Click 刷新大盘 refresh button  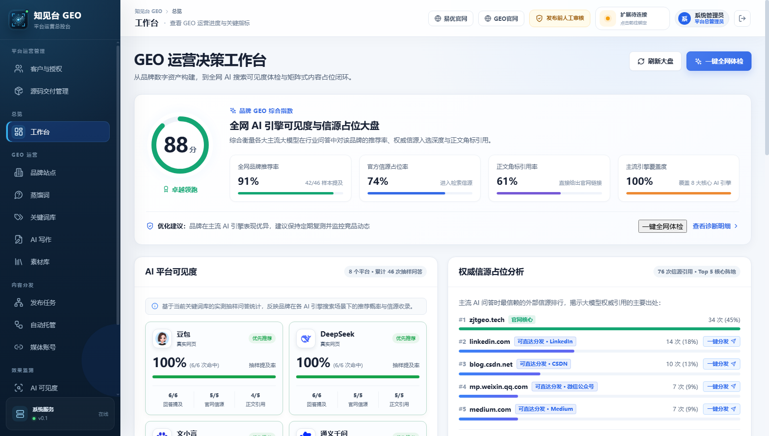coord(655,61)
